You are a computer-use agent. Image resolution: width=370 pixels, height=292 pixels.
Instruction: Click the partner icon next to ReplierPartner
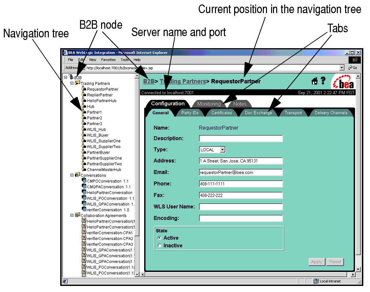[x=84, y=94]
